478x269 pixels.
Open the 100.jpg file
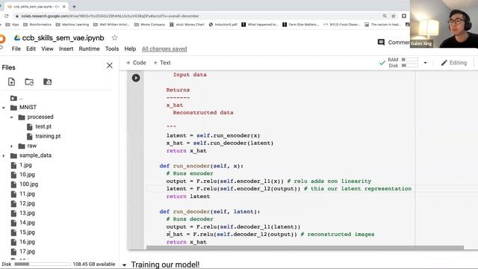(x=28, y=185)
